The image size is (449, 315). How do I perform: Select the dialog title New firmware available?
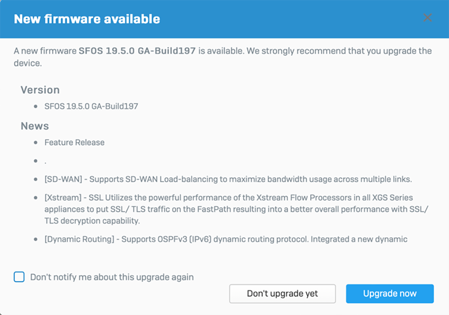[86, 19]
